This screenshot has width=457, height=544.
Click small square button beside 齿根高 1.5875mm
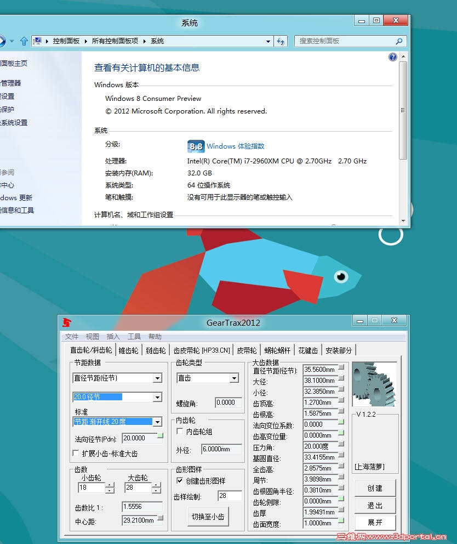coord(341,411)
